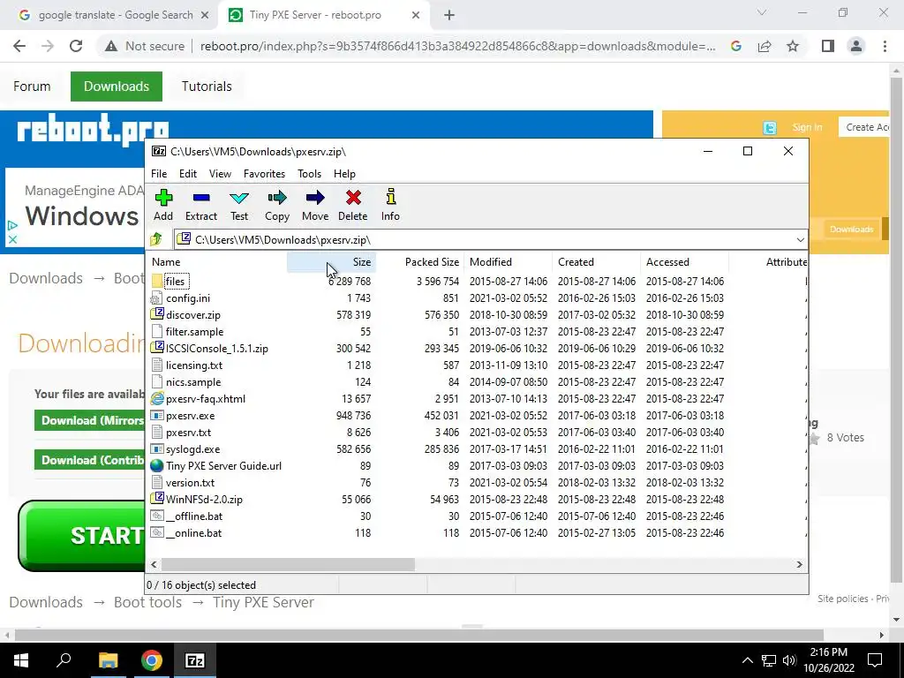The height and width of the screenshot is (678, 904).
Task: Open the File menu in 7-Zip
Action: [159, 174]
